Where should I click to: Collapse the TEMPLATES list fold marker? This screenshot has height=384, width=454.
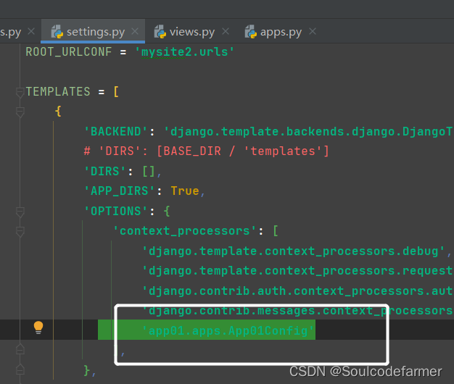click(20, 93)
